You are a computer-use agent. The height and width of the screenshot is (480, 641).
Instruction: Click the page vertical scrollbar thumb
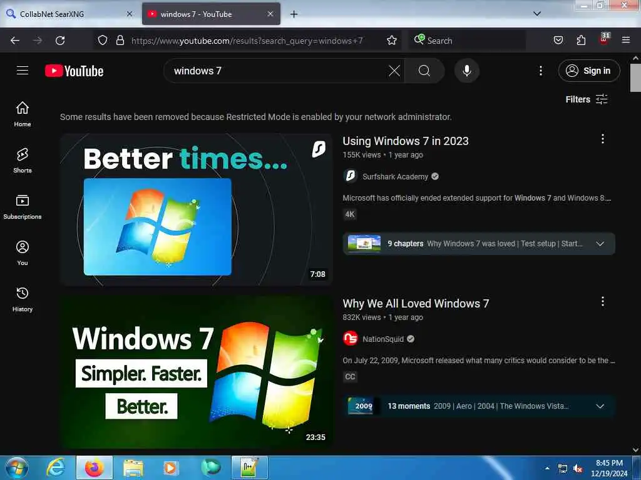(635, 78)
